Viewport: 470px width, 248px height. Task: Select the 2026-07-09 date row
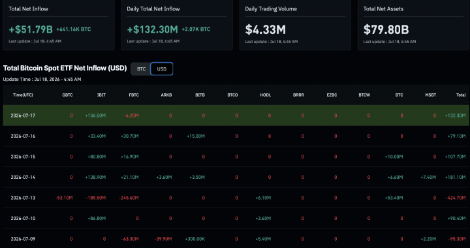click(236, 239)
